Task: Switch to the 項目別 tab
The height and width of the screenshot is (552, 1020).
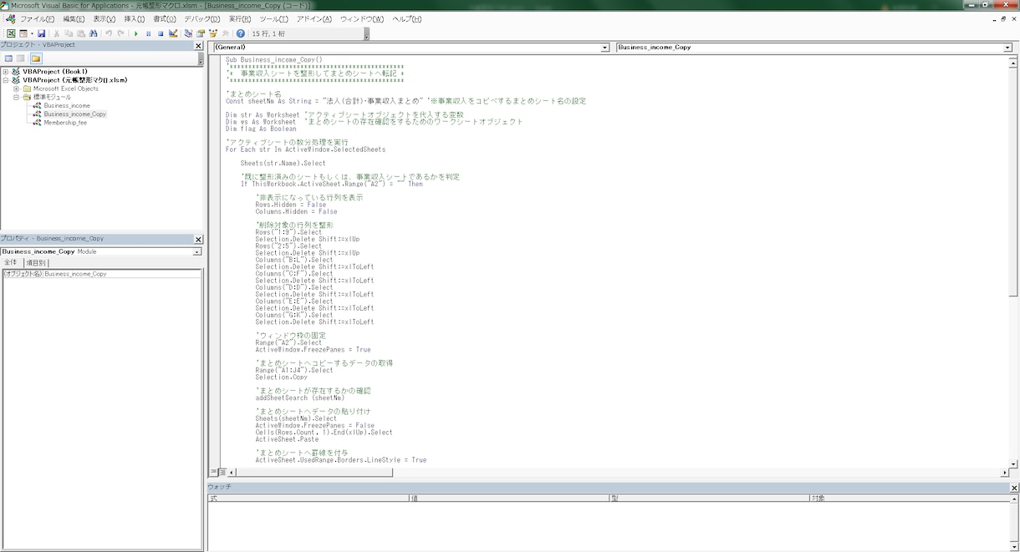Action: point(36,262)
